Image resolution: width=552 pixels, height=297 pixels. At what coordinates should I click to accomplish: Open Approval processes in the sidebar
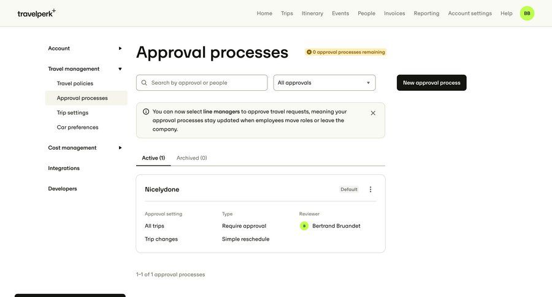(86, 98)
